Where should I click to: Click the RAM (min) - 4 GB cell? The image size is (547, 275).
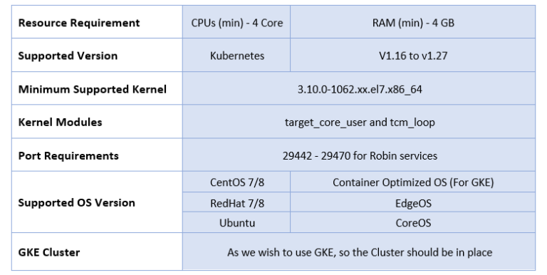point(412,22)
